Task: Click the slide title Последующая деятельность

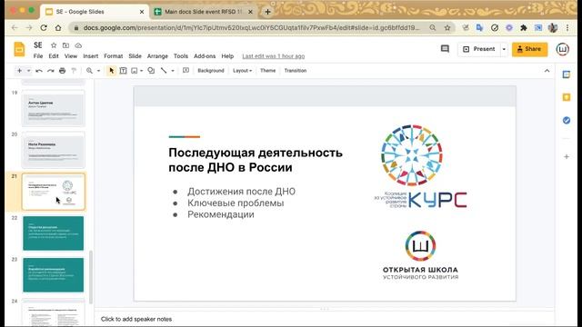Action: (x=256, y=160)
